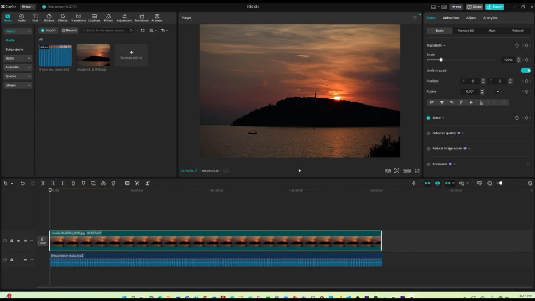535x301 pixels.
Task: Open Subprojects in the sidebar
Action: pyautogui.click(x=14, y=50)
